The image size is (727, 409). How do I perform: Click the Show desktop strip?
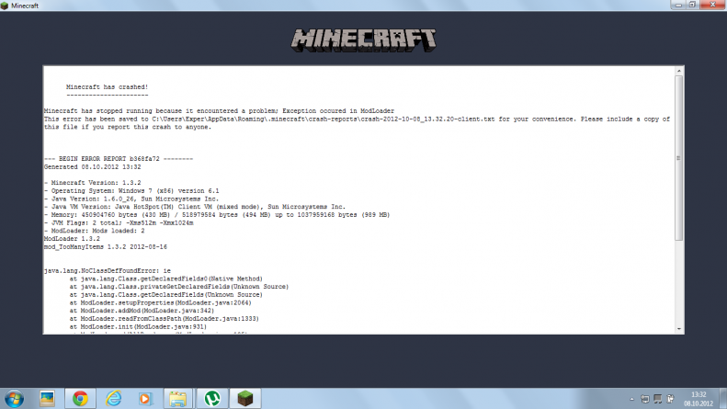[x=723, y=399]
